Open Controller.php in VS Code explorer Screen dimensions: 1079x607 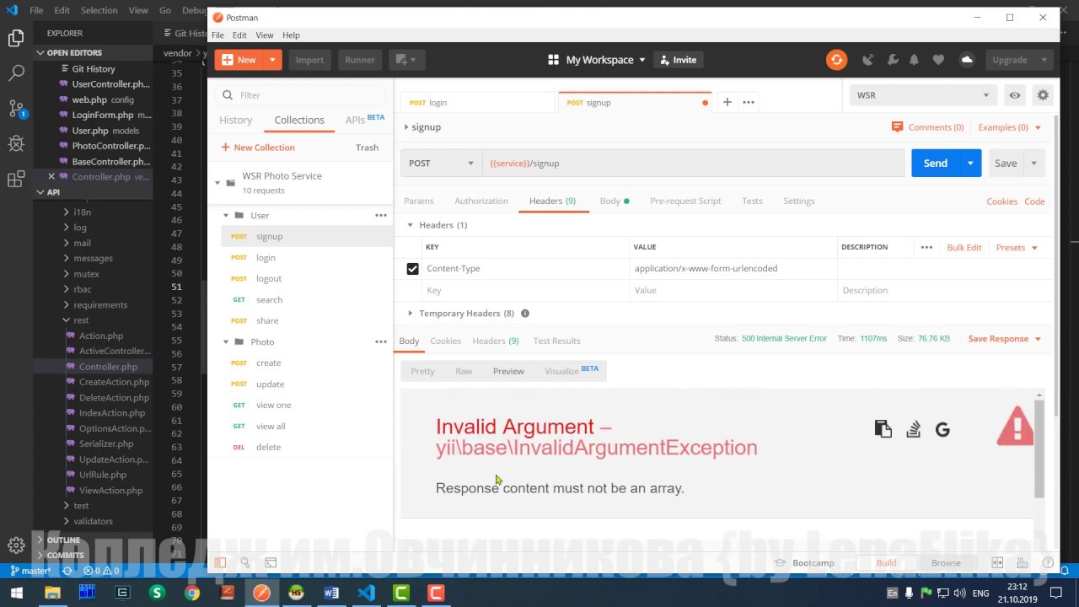(x=108, y=367)
